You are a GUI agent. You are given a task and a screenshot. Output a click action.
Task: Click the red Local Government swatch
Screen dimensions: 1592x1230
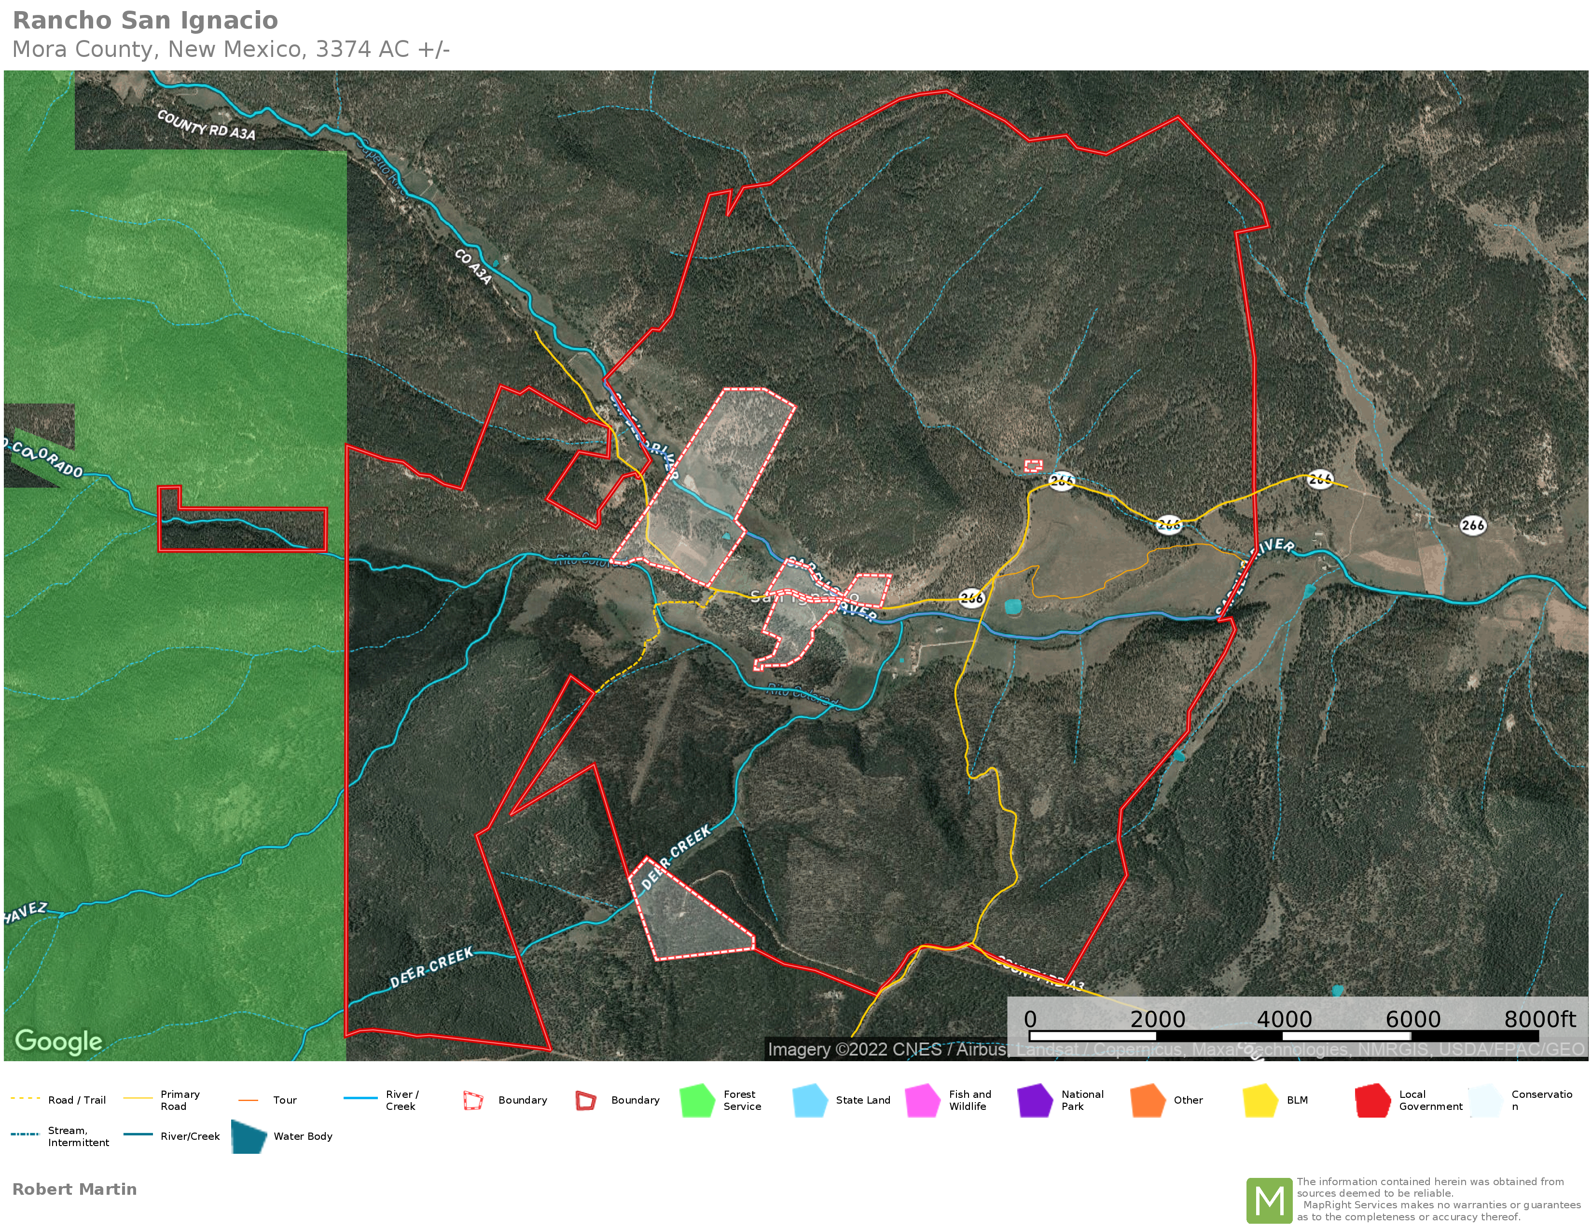[1372, 1100]
